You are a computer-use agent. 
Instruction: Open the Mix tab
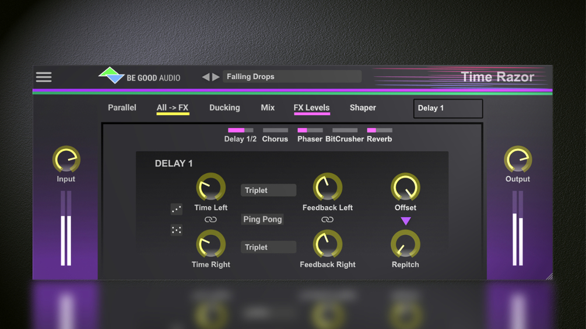point(268,107)
